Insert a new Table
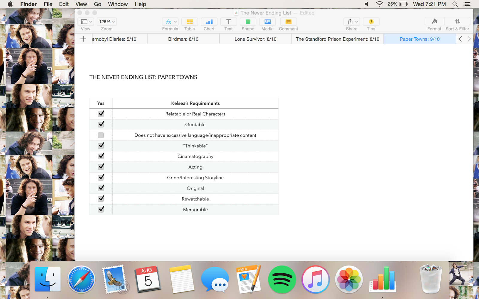Image resolution: width=479 pixels, height=299 pixels. pyautogui.click(x=190, y=22)
